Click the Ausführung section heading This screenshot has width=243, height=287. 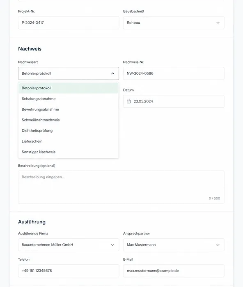[x=32, y=222]
